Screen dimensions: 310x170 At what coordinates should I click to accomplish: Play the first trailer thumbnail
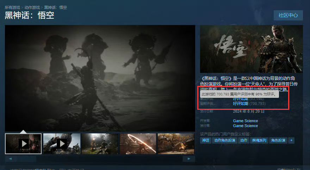[x=23, y=144]
